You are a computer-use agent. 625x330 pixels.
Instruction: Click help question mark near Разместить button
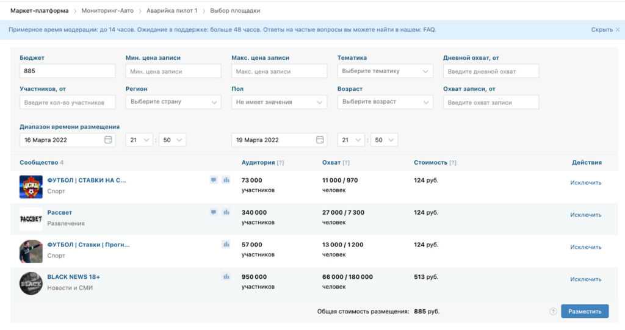(553, 311)
